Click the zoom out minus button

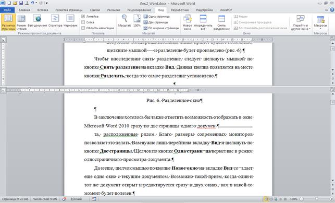click(301, 199)
